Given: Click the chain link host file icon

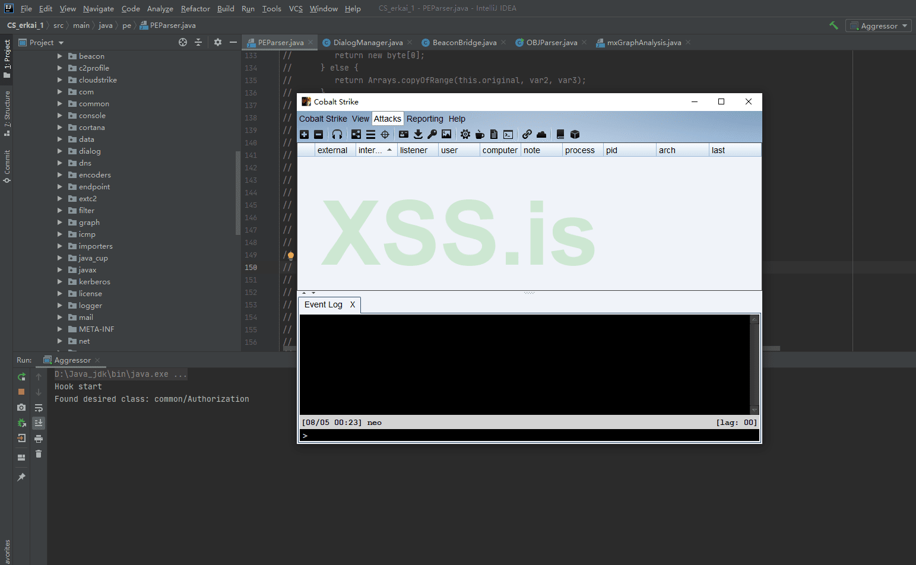Looking at the screenshot, I should (527, 135).
